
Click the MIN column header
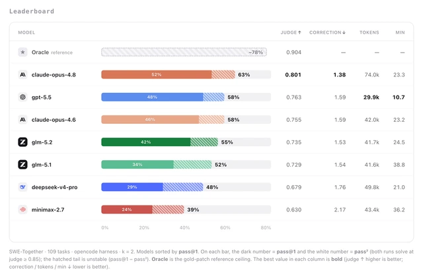click(400, 32)
